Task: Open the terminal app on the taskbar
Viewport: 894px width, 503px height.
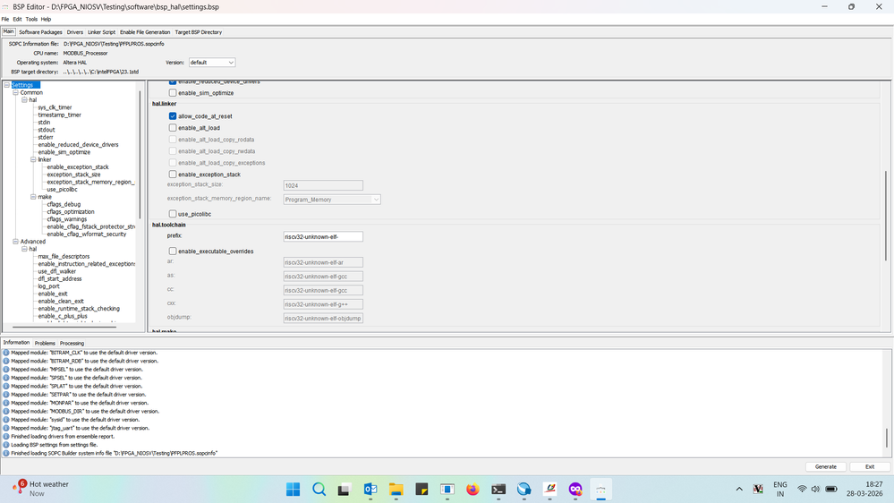Action: click(x=498, y=490)
